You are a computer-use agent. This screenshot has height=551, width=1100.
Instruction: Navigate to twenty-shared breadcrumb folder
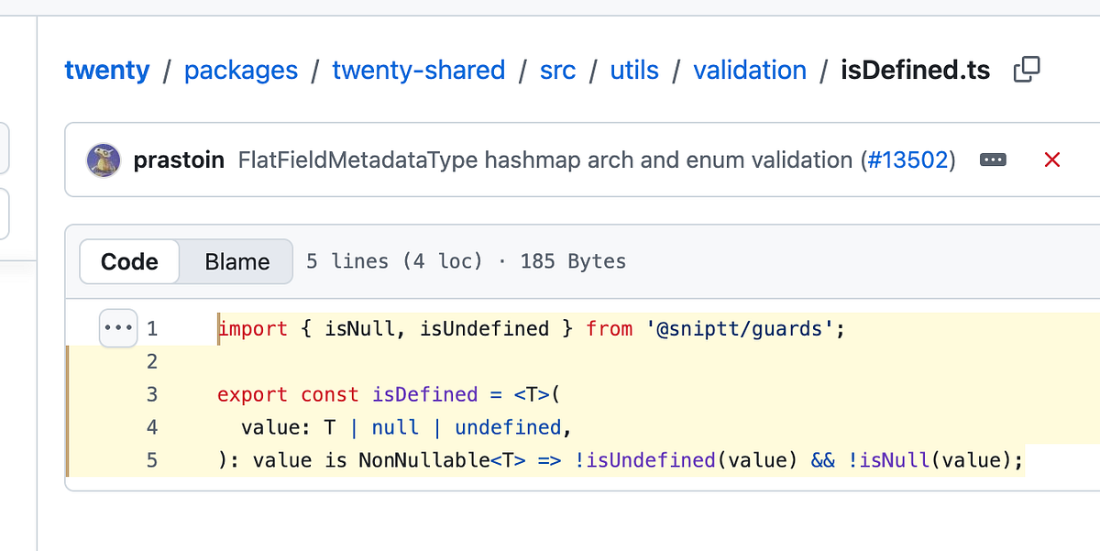419,71
